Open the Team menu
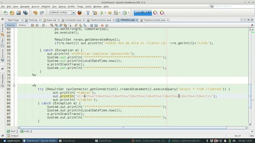 [x=80, y=6]
